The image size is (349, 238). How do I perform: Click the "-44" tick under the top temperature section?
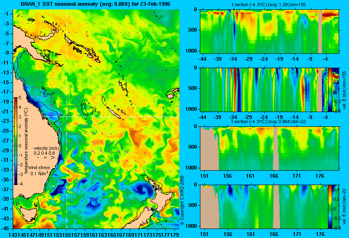pos(202,59)
